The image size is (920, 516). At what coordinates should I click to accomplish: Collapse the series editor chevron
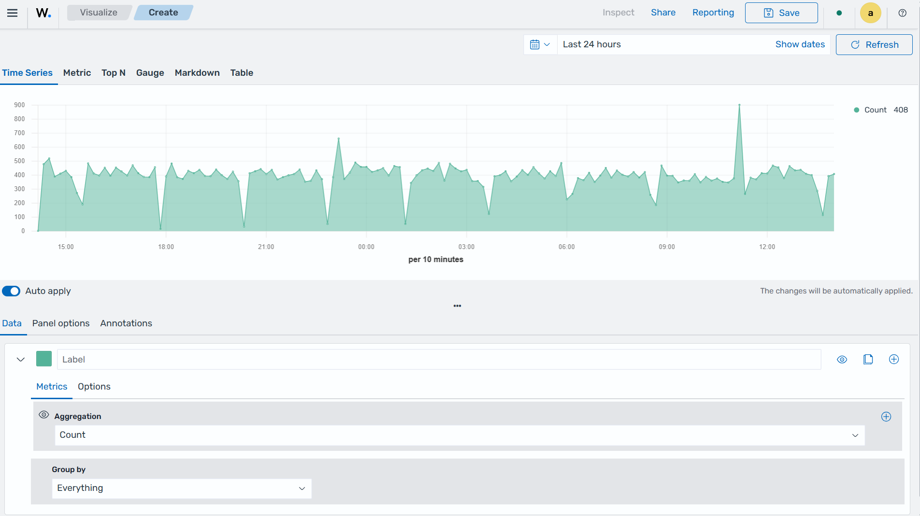pyautogui.click(x=20, y=360)
